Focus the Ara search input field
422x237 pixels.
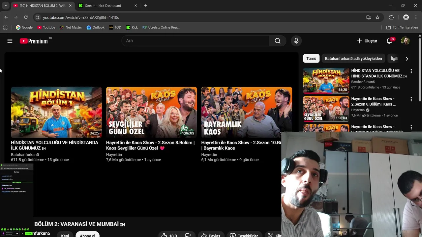coord(195,41)
